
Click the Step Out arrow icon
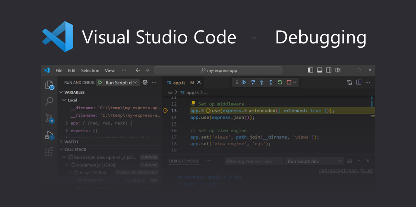(271, 82)
